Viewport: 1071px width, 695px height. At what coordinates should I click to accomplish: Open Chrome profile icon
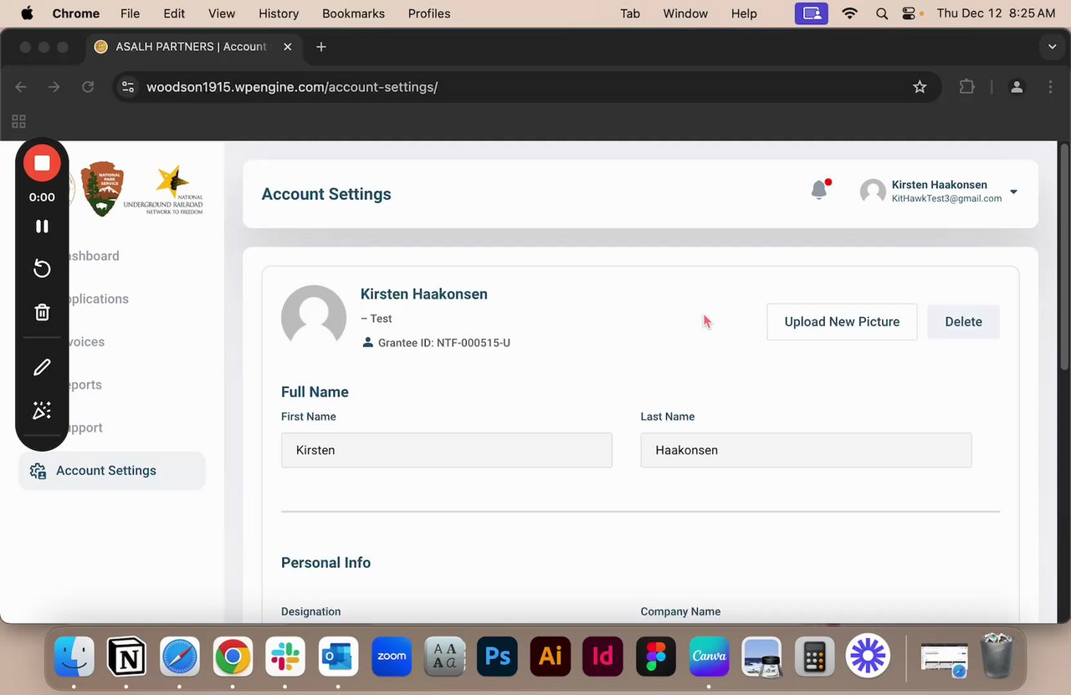tap(1017, 87)
